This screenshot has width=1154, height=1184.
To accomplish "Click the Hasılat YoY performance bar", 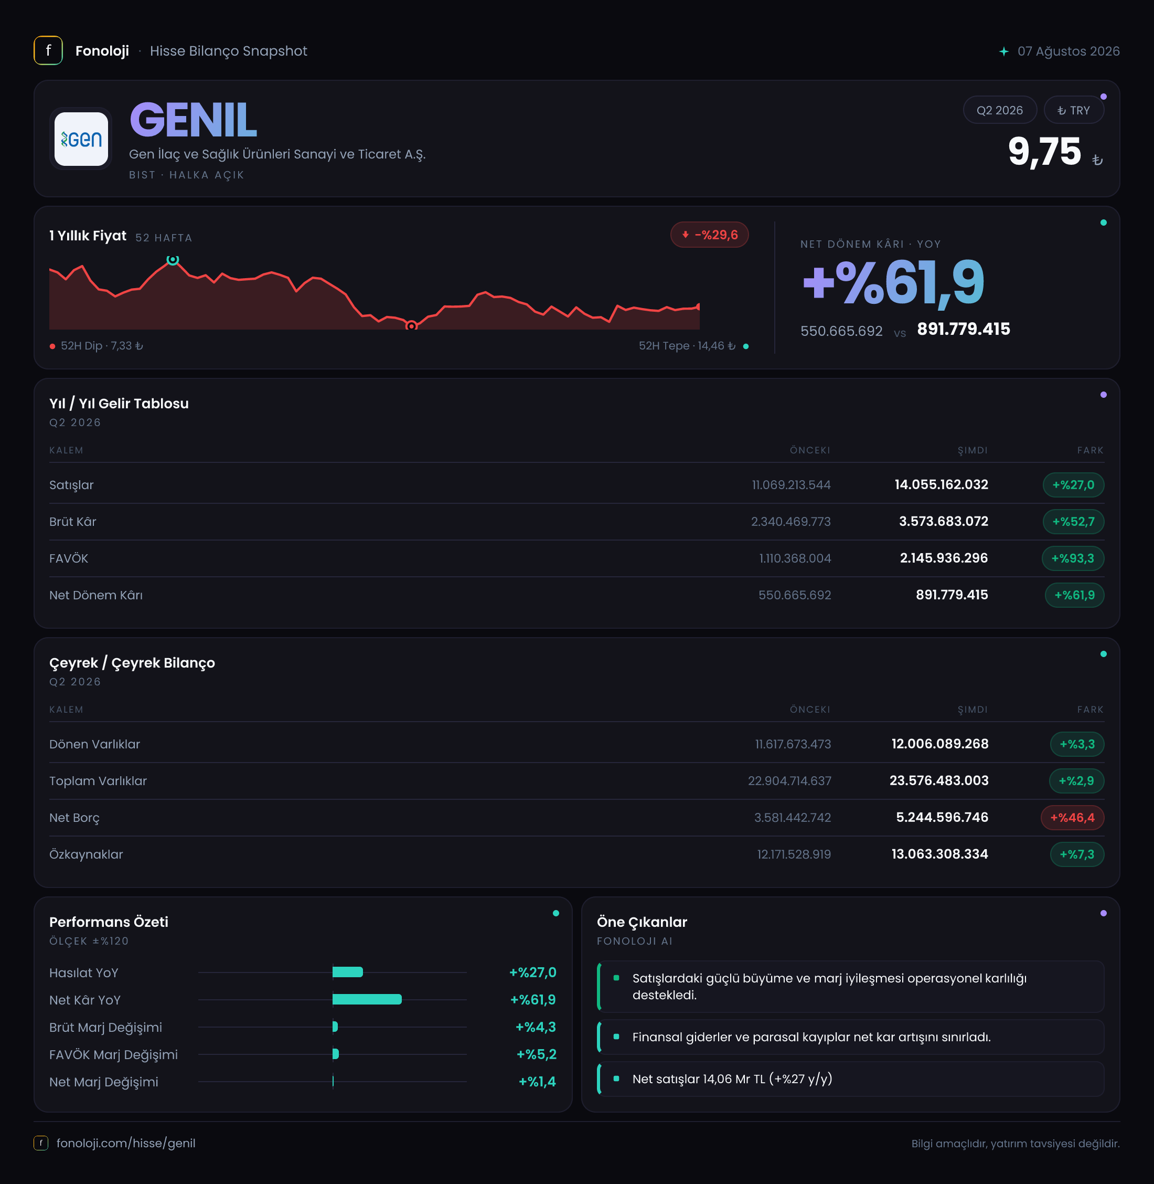I will [x=347, y=972].
